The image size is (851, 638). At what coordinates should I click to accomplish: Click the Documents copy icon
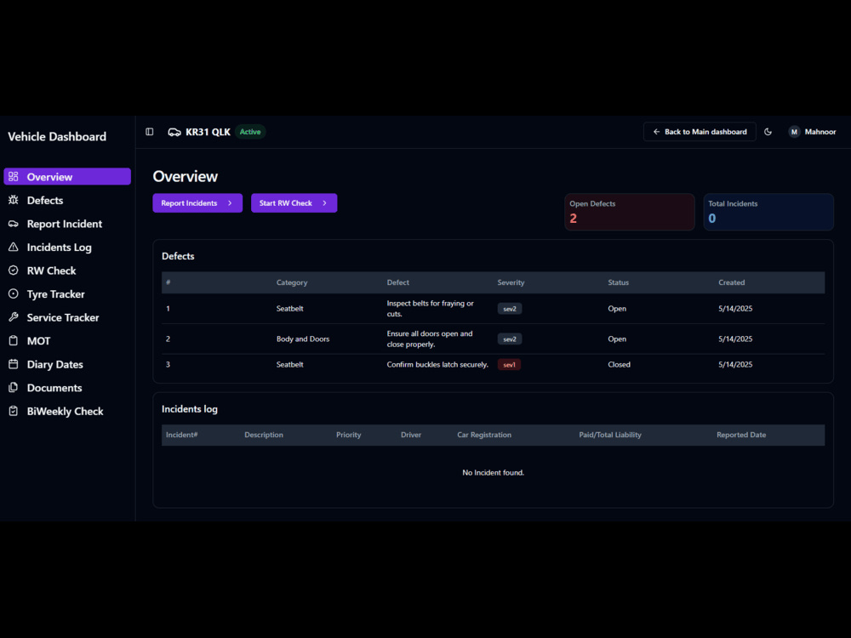pyautogui.click(x=14, y=387)
